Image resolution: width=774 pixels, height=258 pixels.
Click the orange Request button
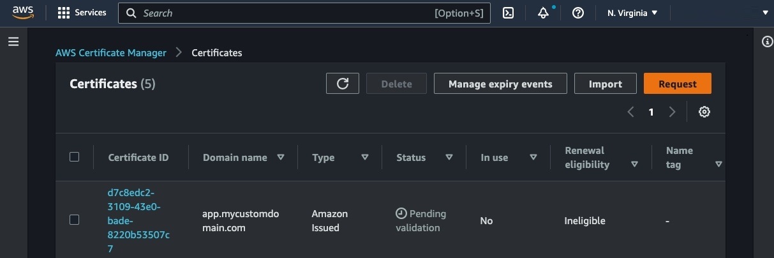click(677, 84)
